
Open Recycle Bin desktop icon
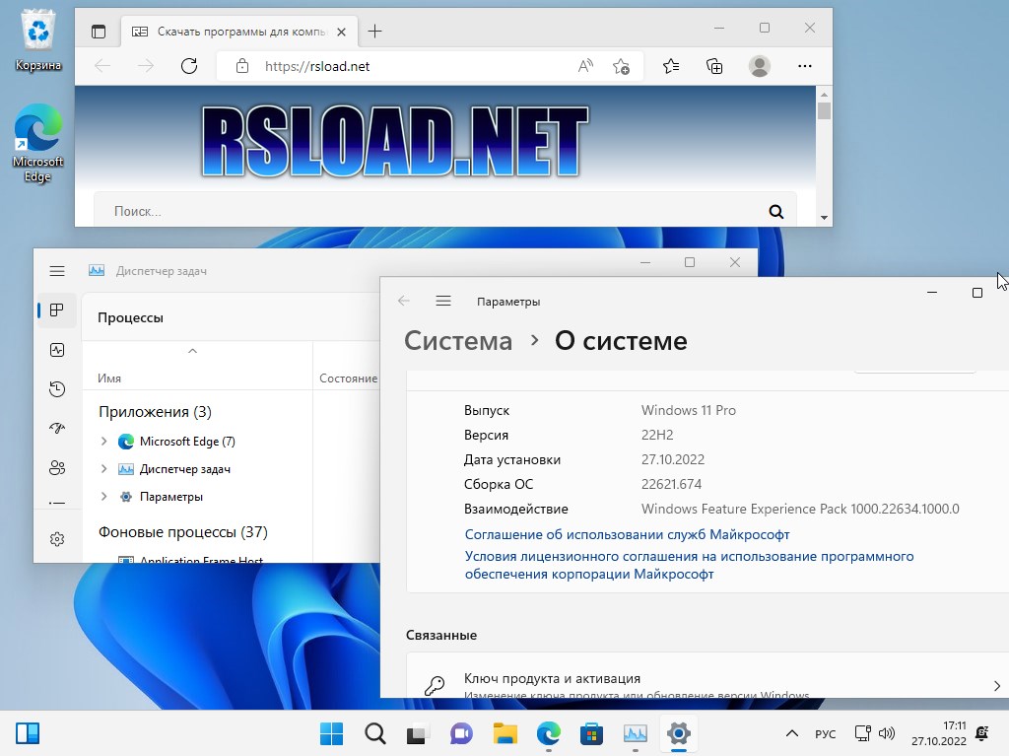(38, 40)
